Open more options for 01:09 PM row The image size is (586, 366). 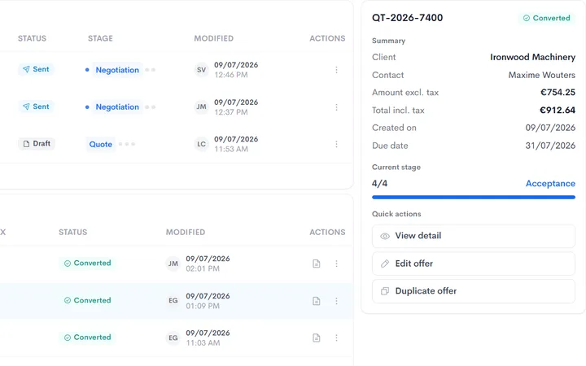336,301
